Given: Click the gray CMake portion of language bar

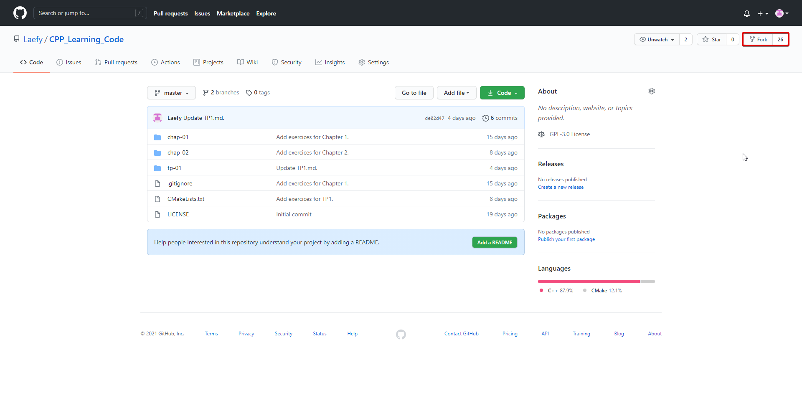Looking at the screenshot, I should (x=647, y=281).
